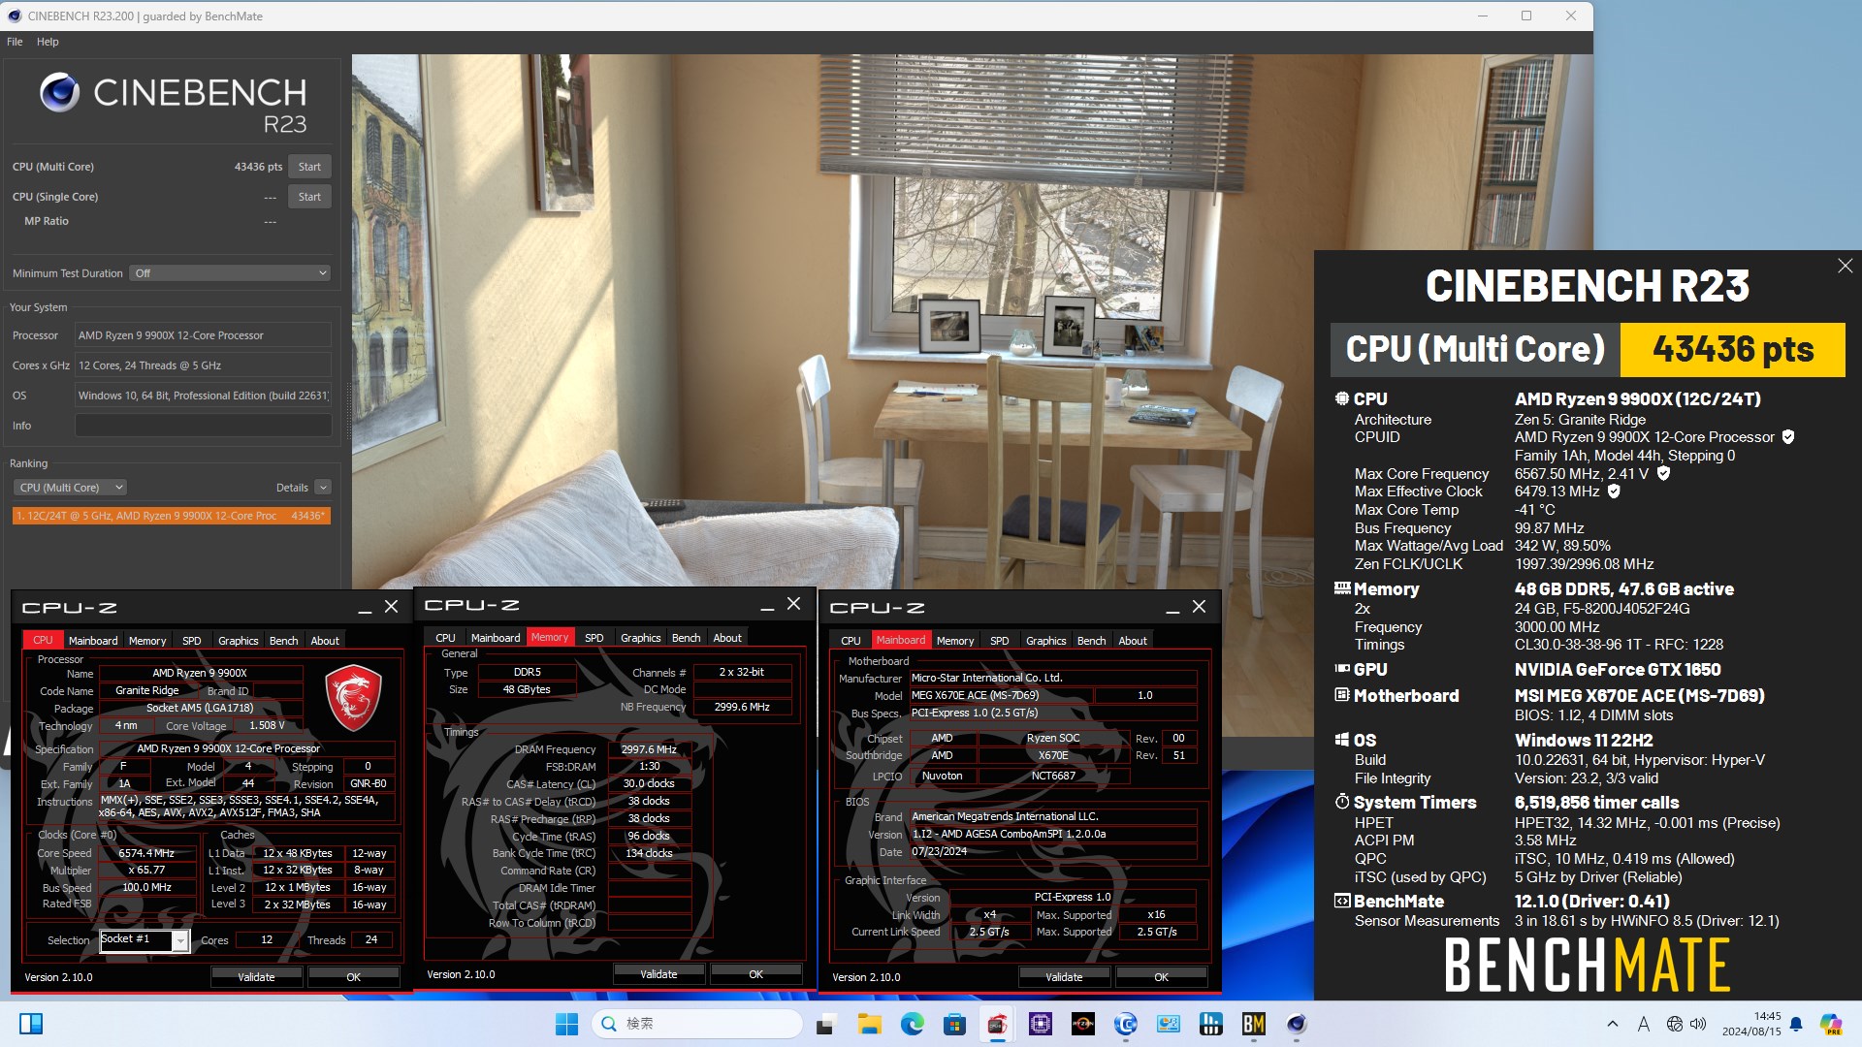Viewport: 1862px width, 1047px height.
Task: Click the BenchMate BM taskbar icon
Action: point(1253,1024)
